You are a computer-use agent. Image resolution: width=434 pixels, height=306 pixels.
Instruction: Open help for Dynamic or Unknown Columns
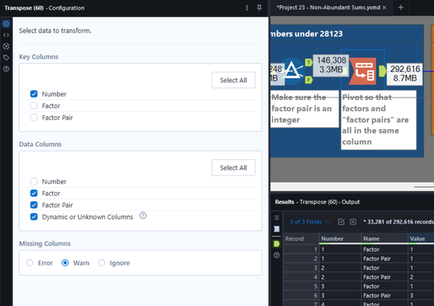pos(143,215)
